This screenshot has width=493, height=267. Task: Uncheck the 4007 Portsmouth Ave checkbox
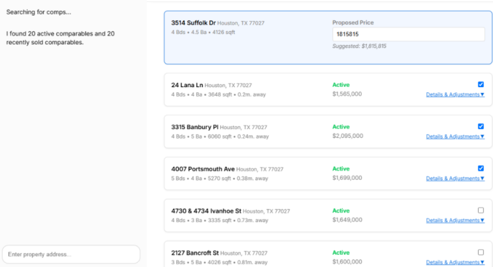coord(480,168)
